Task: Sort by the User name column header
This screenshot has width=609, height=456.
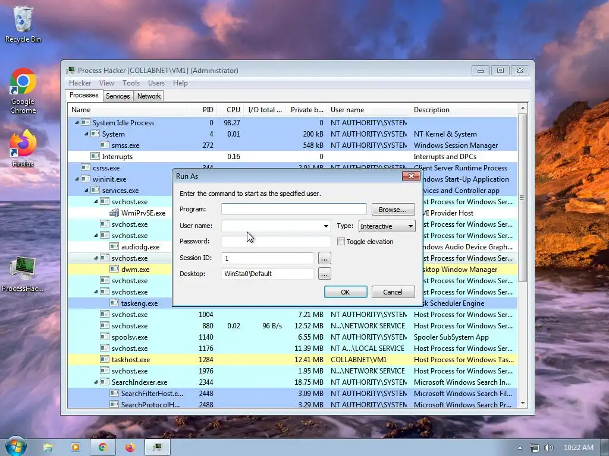Action: pyautogui.click(x=368, y=110)
